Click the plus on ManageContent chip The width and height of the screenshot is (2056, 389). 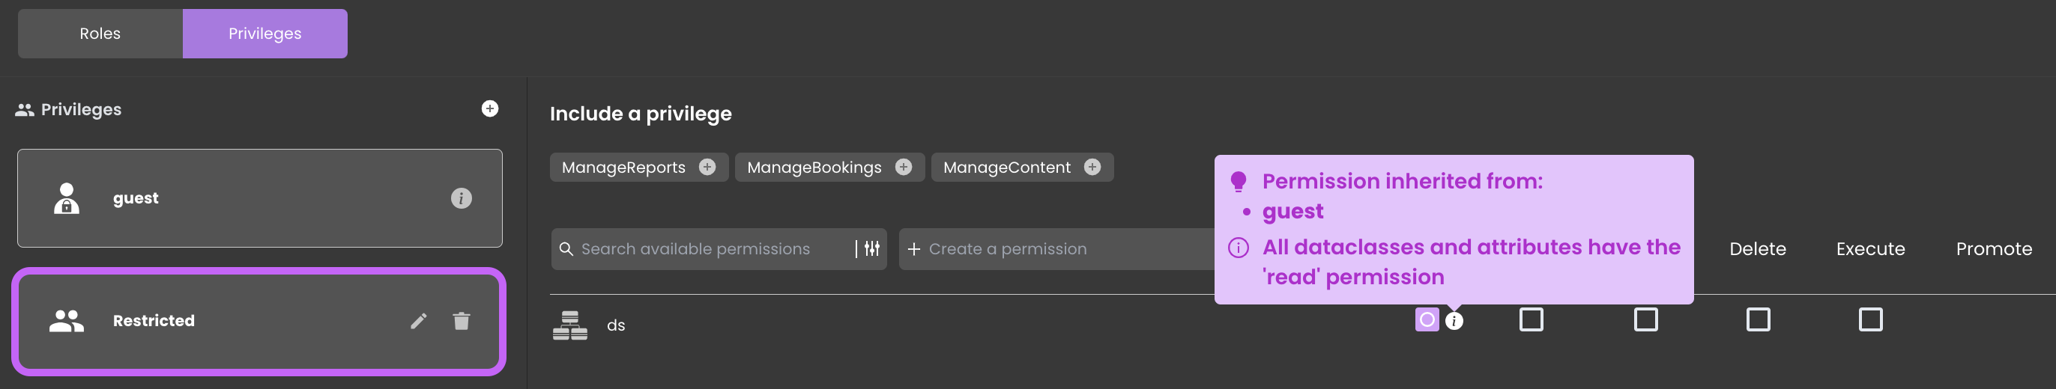[1092, 167]
